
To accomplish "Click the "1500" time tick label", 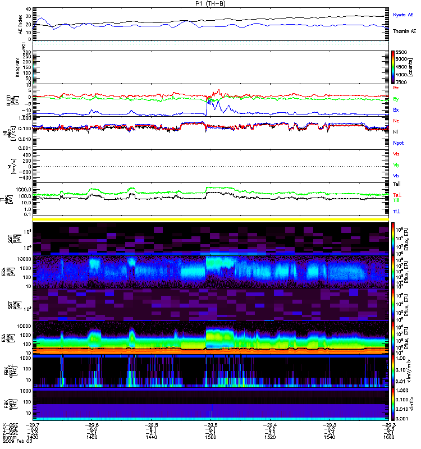I will pyautogui.click(x=211, y=437).
